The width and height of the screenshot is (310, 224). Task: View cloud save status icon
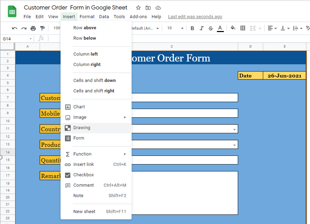pos(158,8)
